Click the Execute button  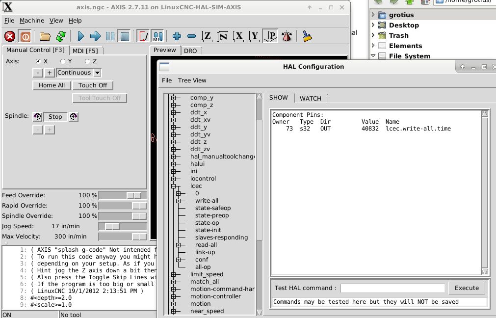[x=467, y=288]
